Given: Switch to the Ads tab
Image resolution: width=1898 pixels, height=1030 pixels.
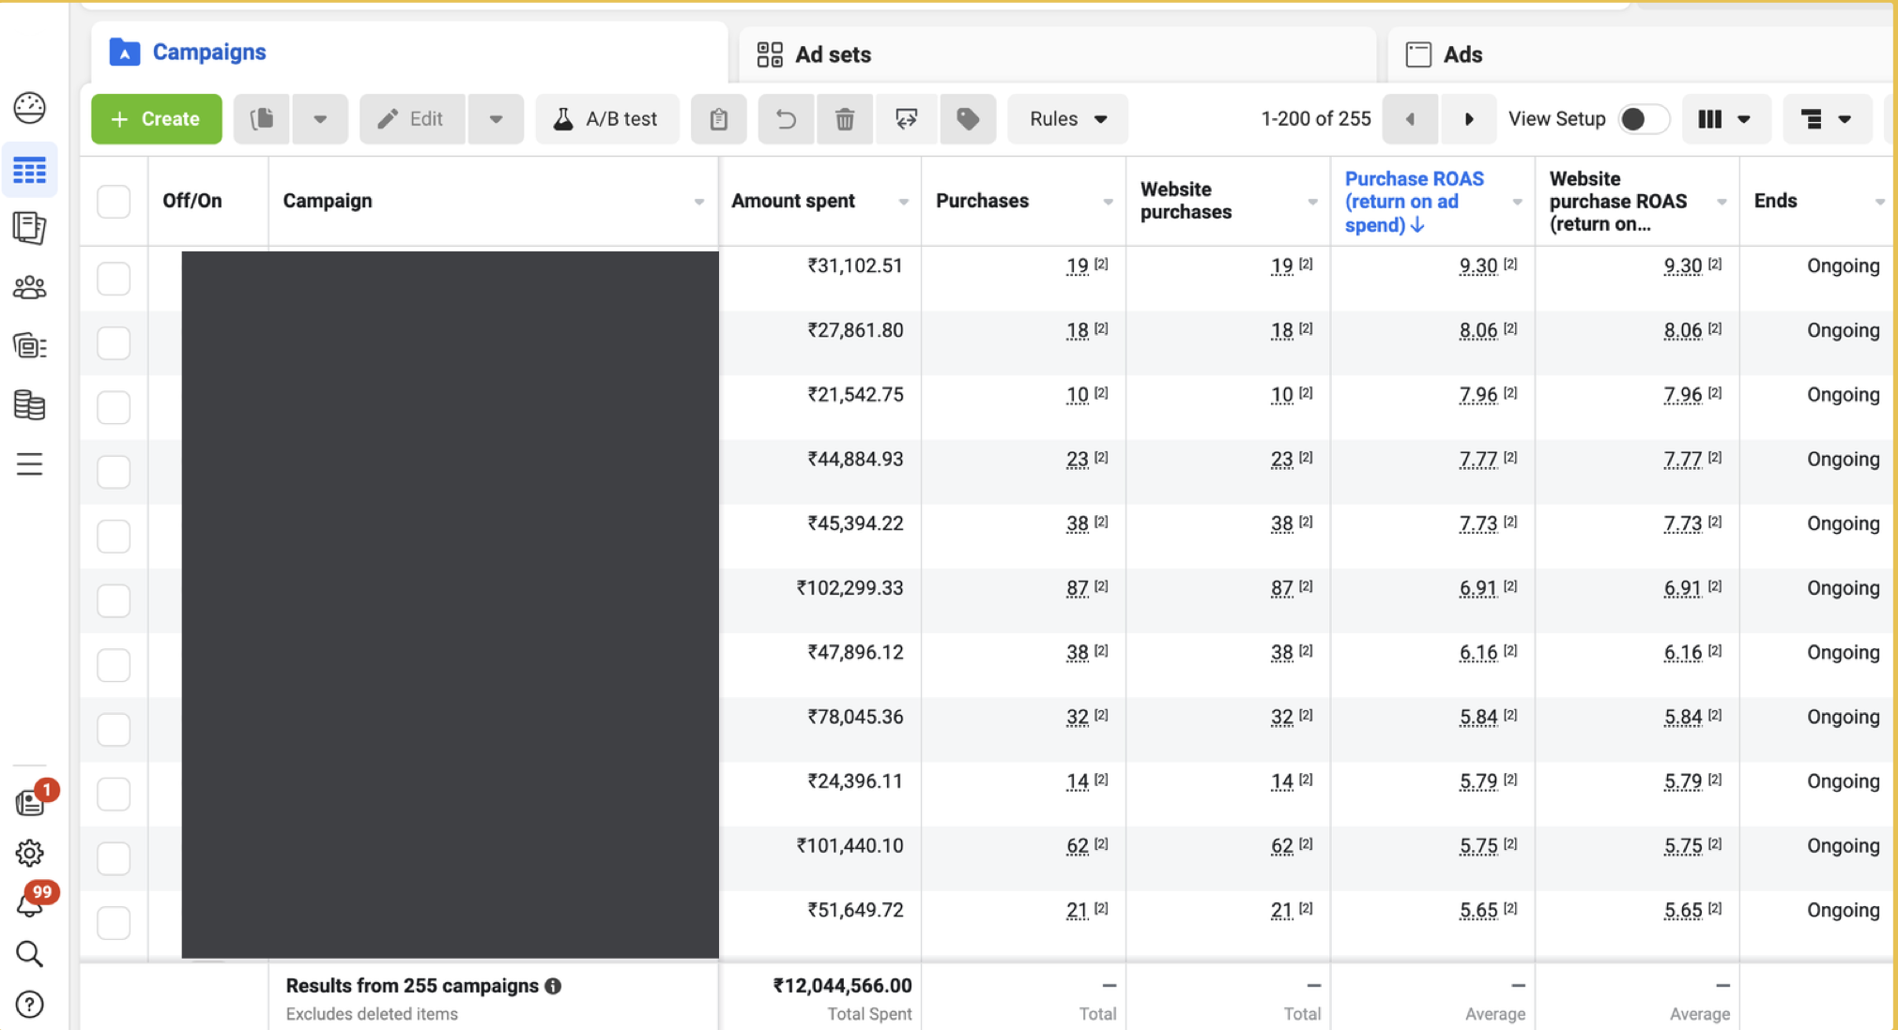Looking at the screenshot, I should [x=1640, y=54].
